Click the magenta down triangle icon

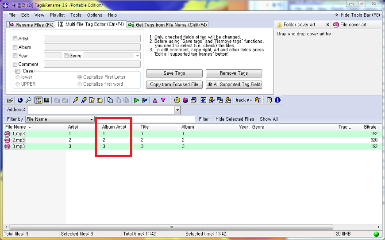tap(163, 100)
